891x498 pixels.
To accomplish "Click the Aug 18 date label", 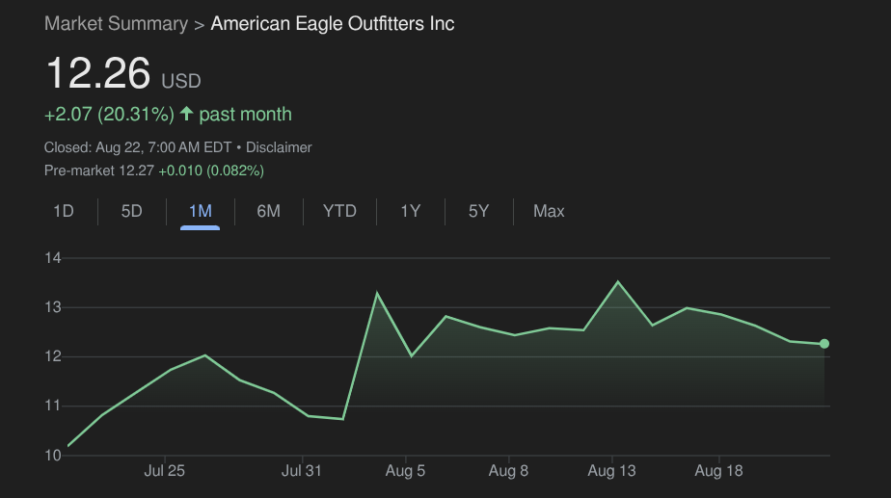I will click(718, 472).
